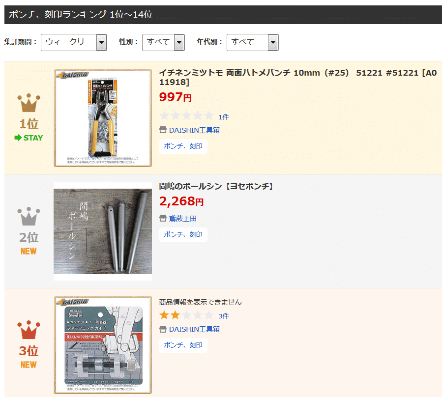Screen dimensions: 443x397
Task: Click the store icon beside rank 1 DAISHIN工具箱
Action: pos(163,130)
